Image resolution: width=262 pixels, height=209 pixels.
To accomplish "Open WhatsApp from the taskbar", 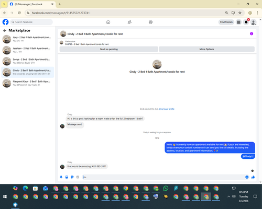I will point(166,188).
